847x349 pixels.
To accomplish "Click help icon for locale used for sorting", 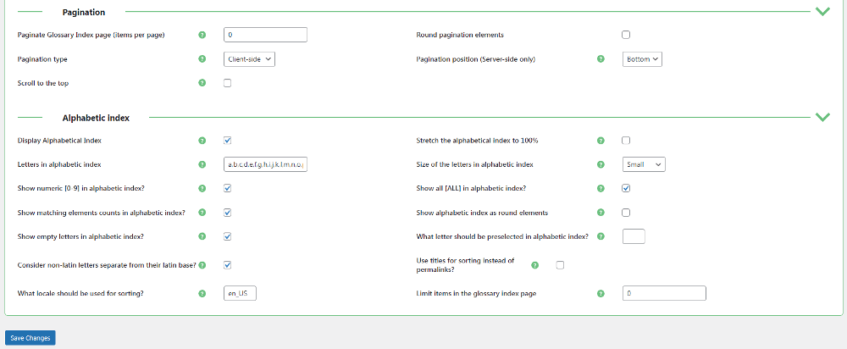I will click(202, 294).
